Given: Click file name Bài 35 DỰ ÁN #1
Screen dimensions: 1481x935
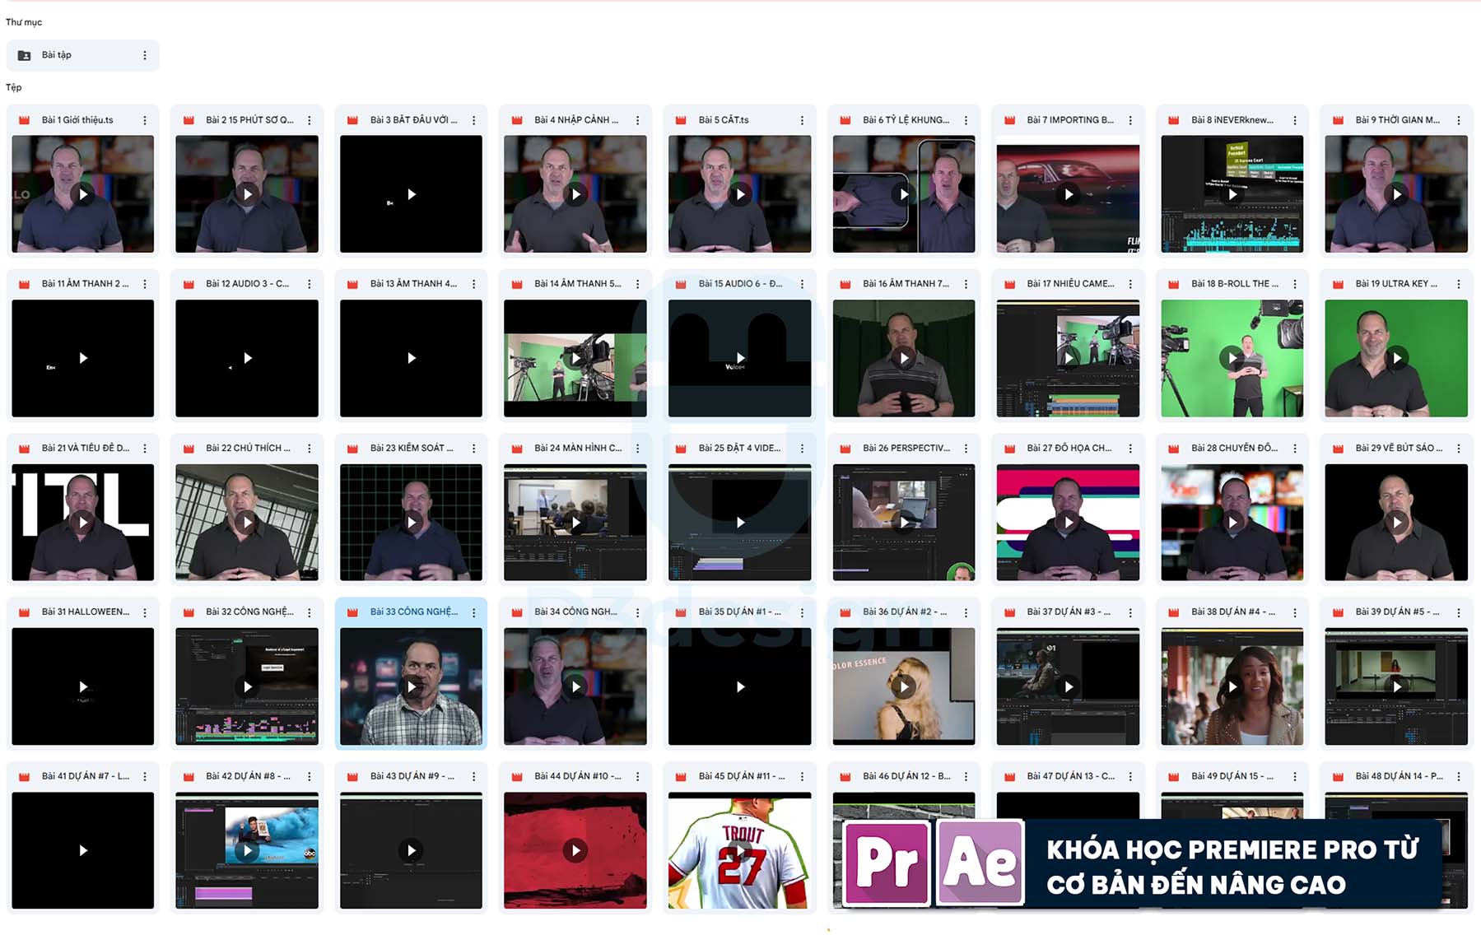Looking at the screenshot, I should point(739,612).
